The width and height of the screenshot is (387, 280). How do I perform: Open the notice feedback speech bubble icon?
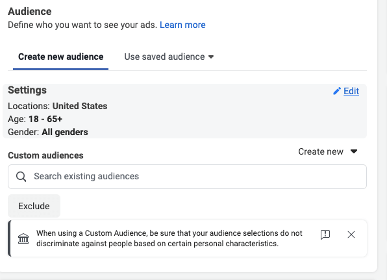325,235
